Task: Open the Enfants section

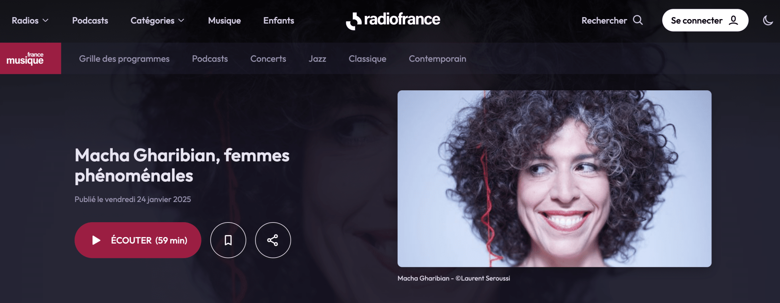Action: [x=279, y=21]
